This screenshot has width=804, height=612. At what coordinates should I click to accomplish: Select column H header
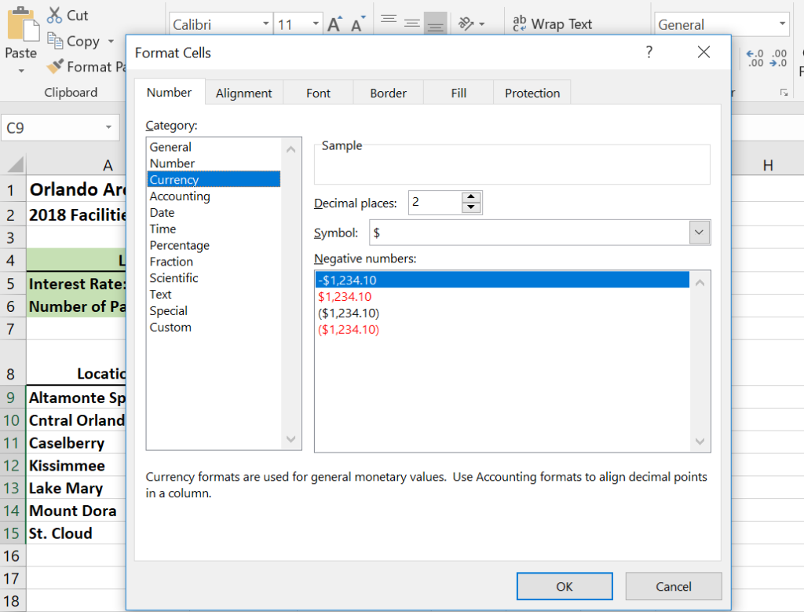coord(768,165)
